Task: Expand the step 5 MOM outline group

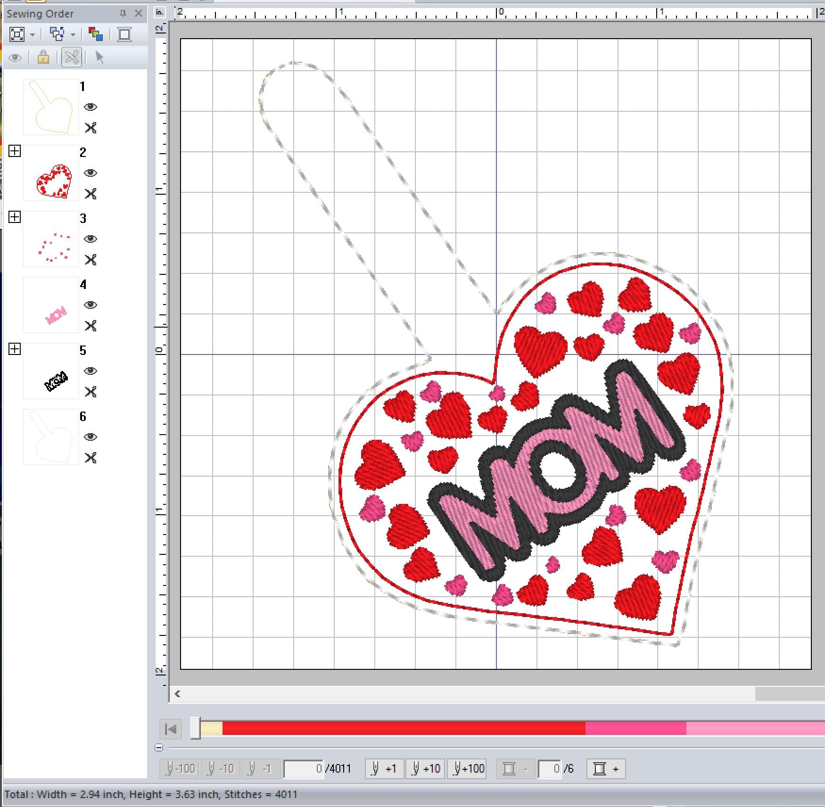Action: click(15, 349)
